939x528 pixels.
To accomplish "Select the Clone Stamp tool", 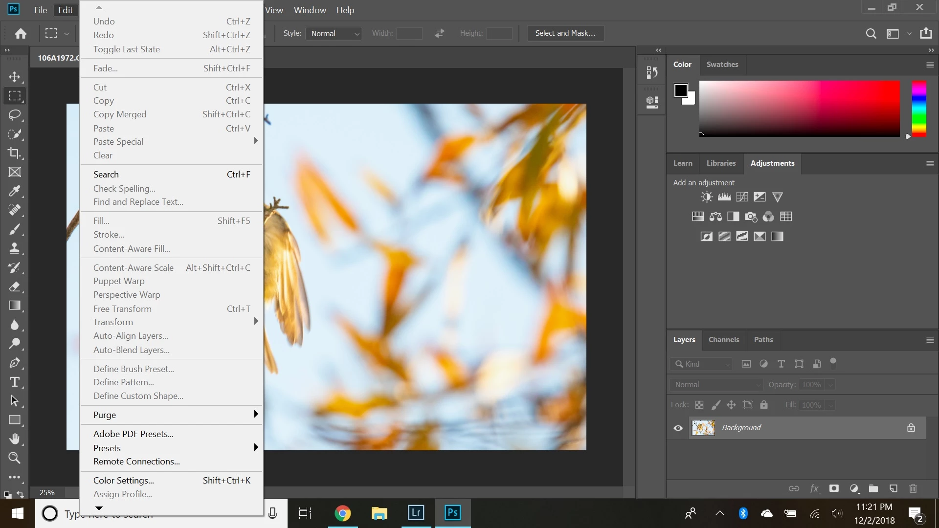I will (x=15, y=248).
